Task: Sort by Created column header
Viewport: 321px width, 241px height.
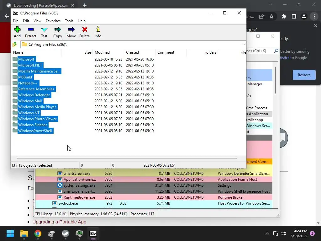Action: pos(139,52)
